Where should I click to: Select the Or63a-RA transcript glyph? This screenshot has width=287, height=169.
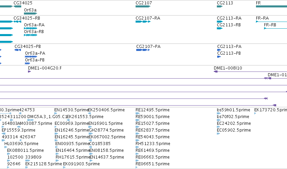point(31,28)
